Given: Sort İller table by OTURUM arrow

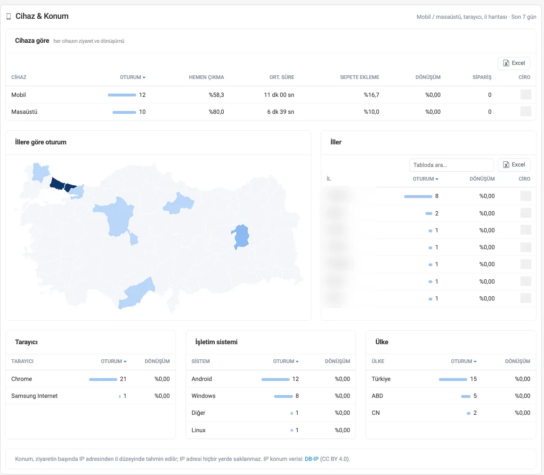Looking at the screenshot, I should pos(437,179).
